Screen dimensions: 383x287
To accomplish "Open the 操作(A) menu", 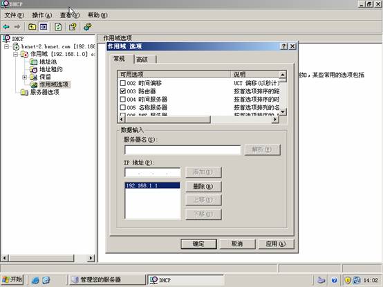I will click(41, 15).
